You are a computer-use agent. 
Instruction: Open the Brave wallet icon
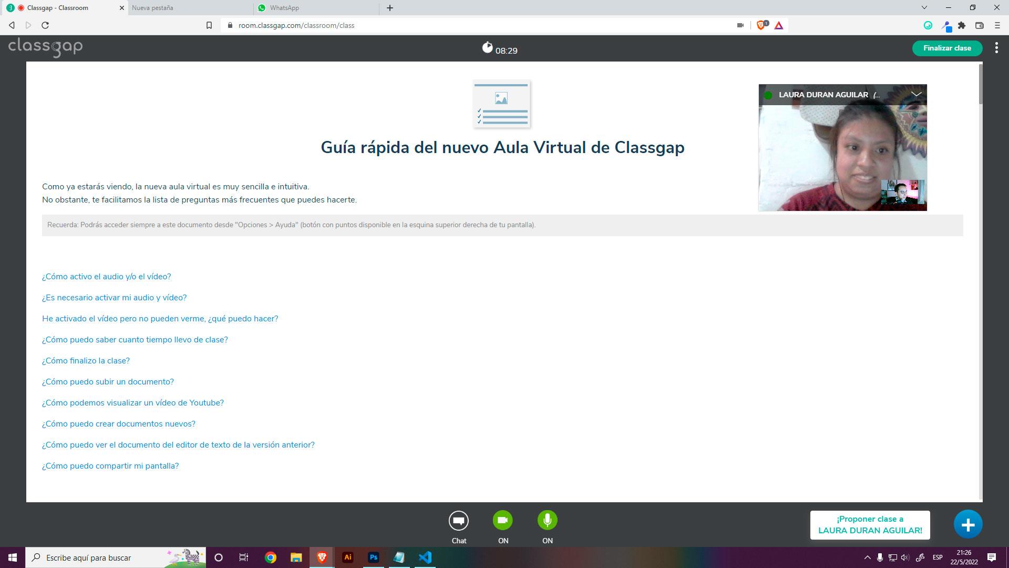click(x=979, y=25)
